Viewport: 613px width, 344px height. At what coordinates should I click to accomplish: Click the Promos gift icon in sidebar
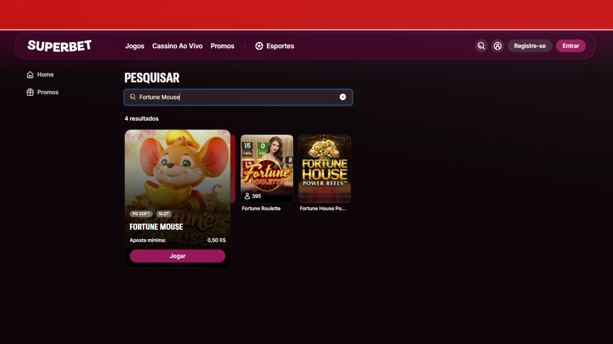pos(30,92)
